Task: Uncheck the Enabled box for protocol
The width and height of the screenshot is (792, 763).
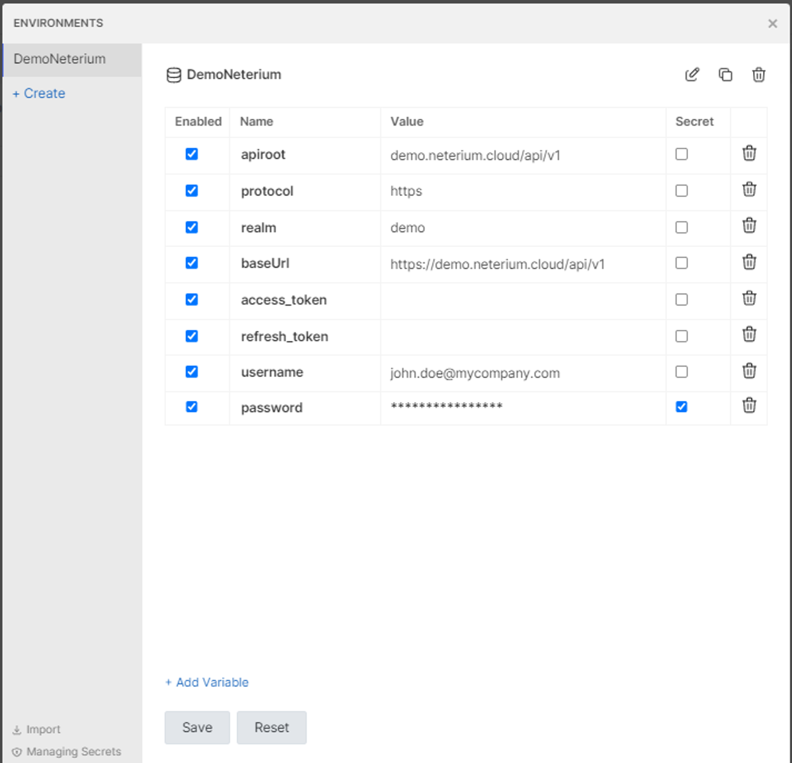Action: point(192,190)
